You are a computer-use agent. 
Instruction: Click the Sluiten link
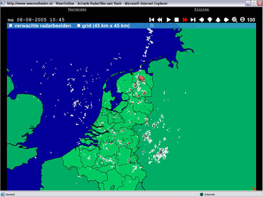pyautogui.click(x=202, y=9)
